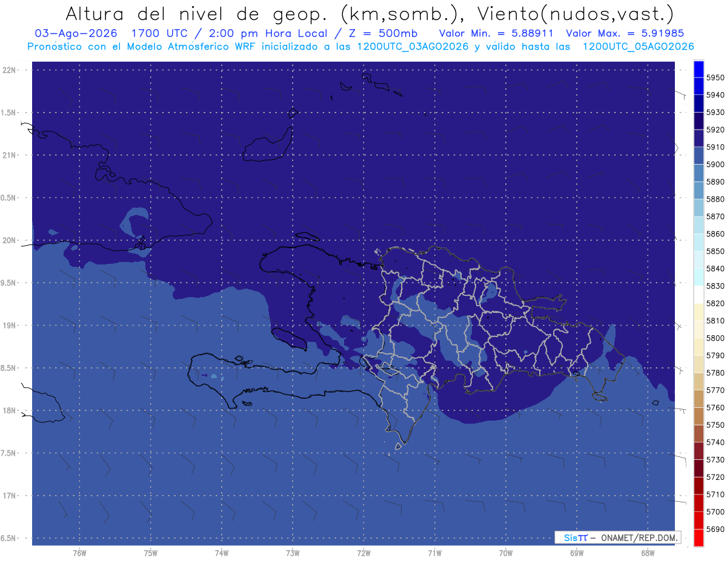Click the longitude label '72W'
727x561 pixels.
(363, 553)
